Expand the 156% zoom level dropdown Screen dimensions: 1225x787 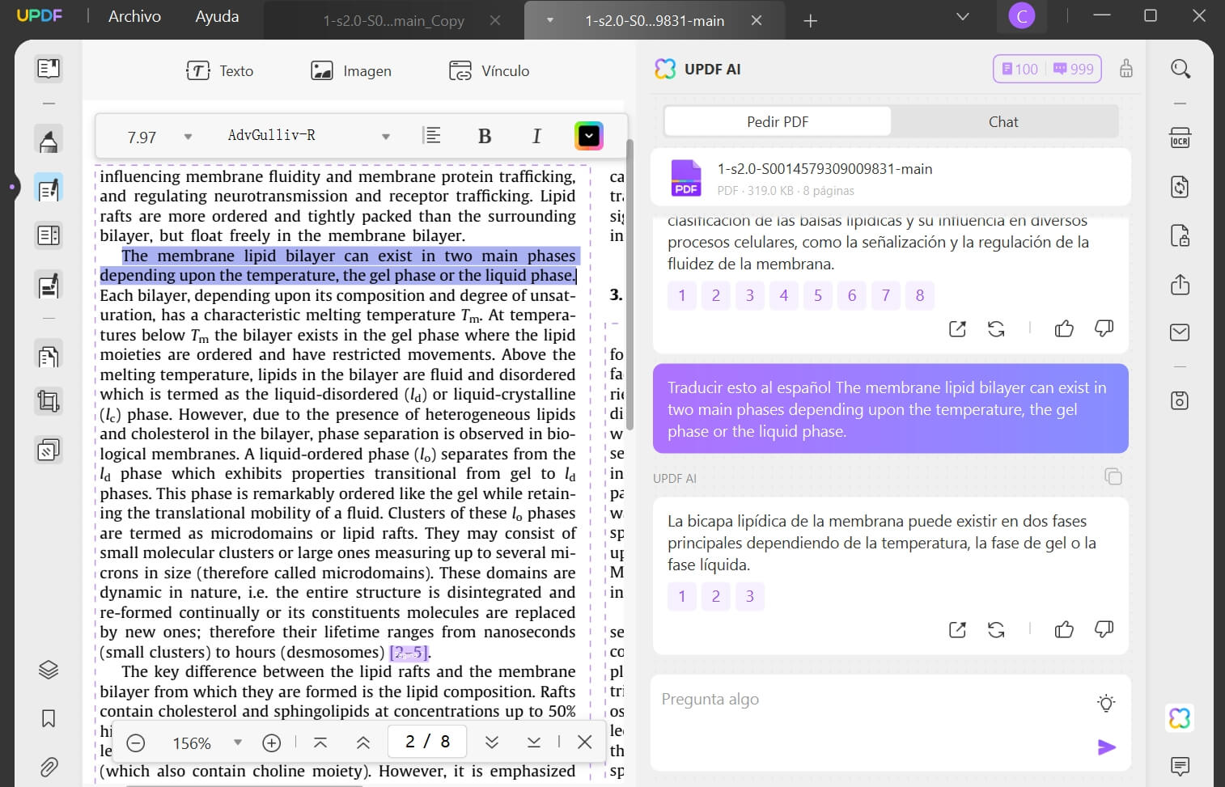[x=237, y=743]
